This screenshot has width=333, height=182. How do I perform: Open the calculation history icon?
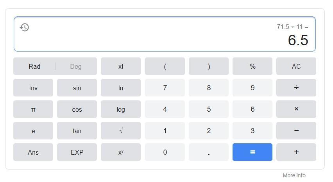point(25,27)
